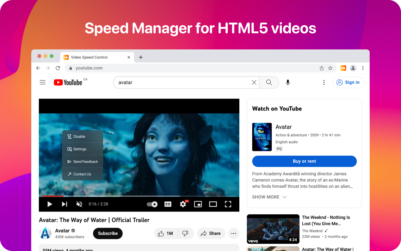Switch to theater mode
Screen dimensions: 401x251
click(213, 204)
